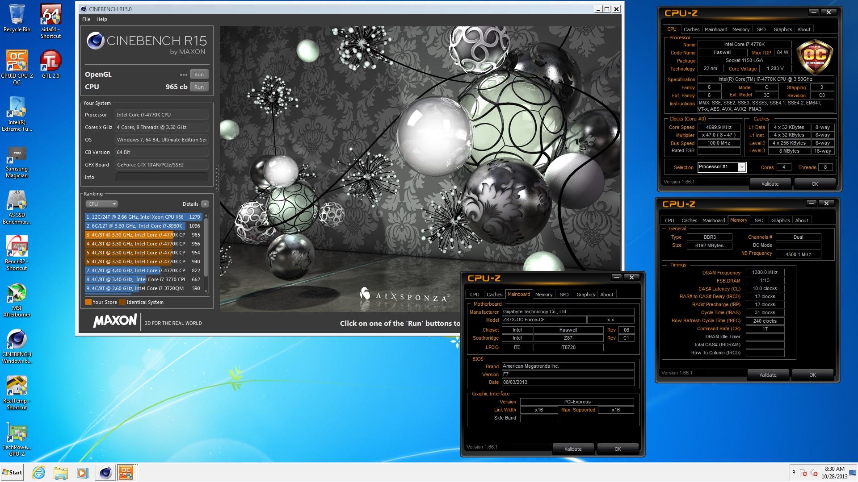Image resolution: width=858 pixels, height=482 pixels.
Task: Click Validate in the Mainboard CPU-Z window
Action: (572, 449)
